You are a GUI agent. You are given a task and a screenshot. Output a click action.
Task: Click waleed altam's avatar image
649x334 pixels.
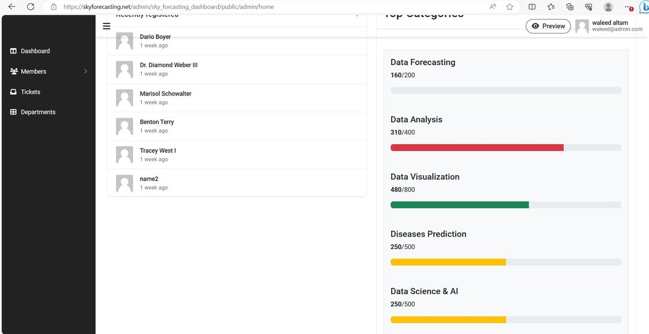582,27
